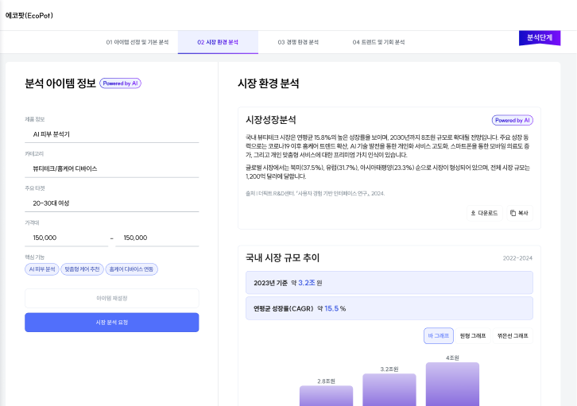
Task: Go to the 03 경쟁 환경 분석 tab
Action: [298, 42]
